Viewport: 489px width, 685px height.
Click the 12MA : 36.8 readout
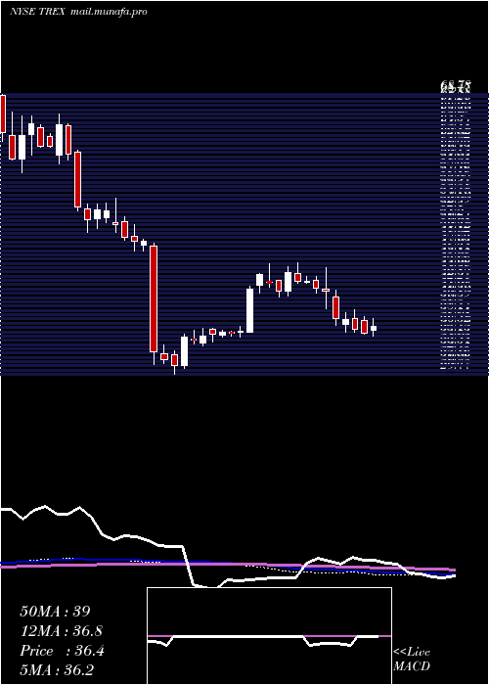pos(61,631)
